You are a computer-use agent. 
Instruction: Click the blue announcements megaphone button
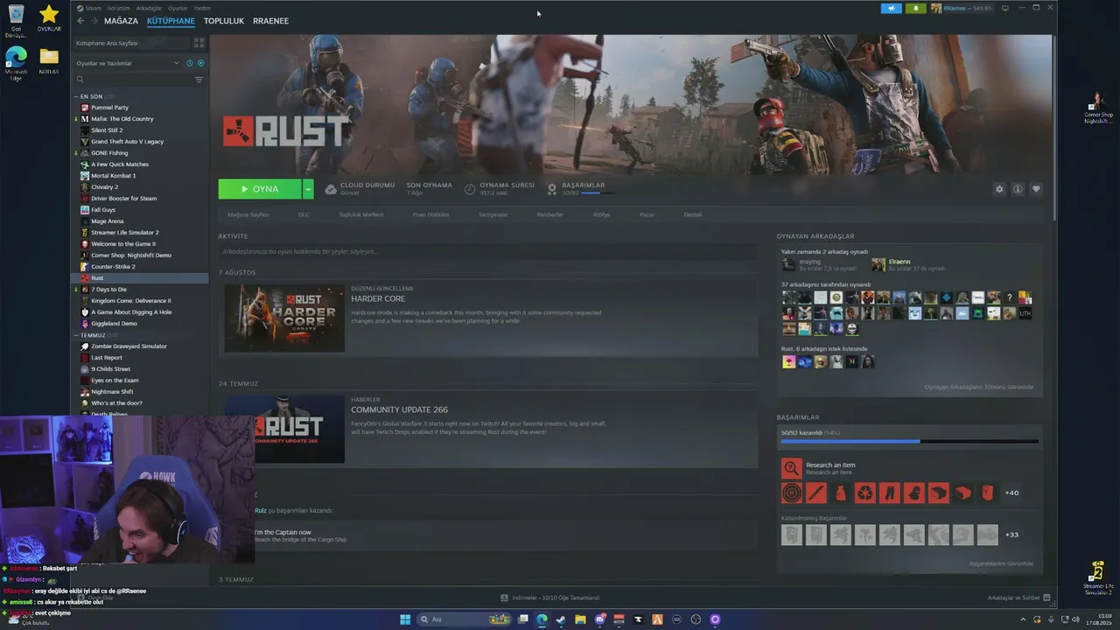pyautogui.click(x=892, y=8)
